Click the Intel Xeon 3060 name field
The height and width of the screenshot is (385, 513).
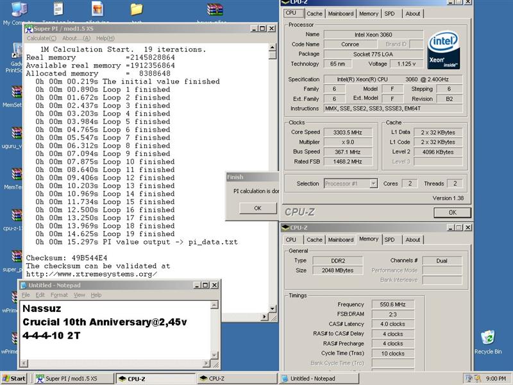click(x=373, y=35)
